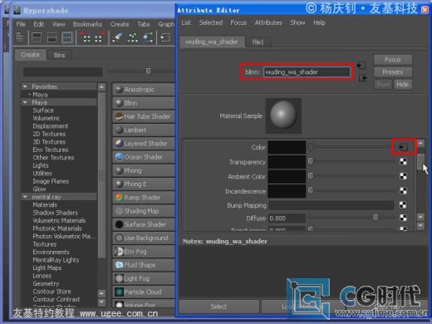The image size is (432, 324).
Task: Create a Lambert material
Action: pos(144,130)
